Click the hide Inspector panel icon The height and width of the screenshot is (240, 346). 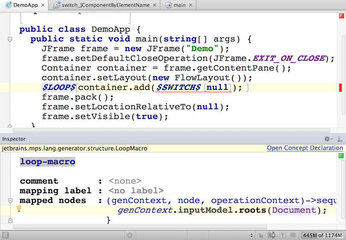340,139
